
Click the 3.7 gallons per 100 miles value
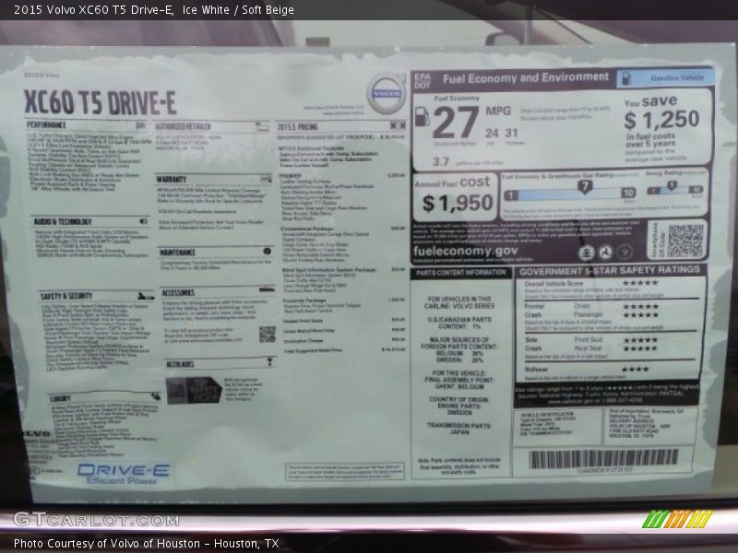(x=441, y=162)
